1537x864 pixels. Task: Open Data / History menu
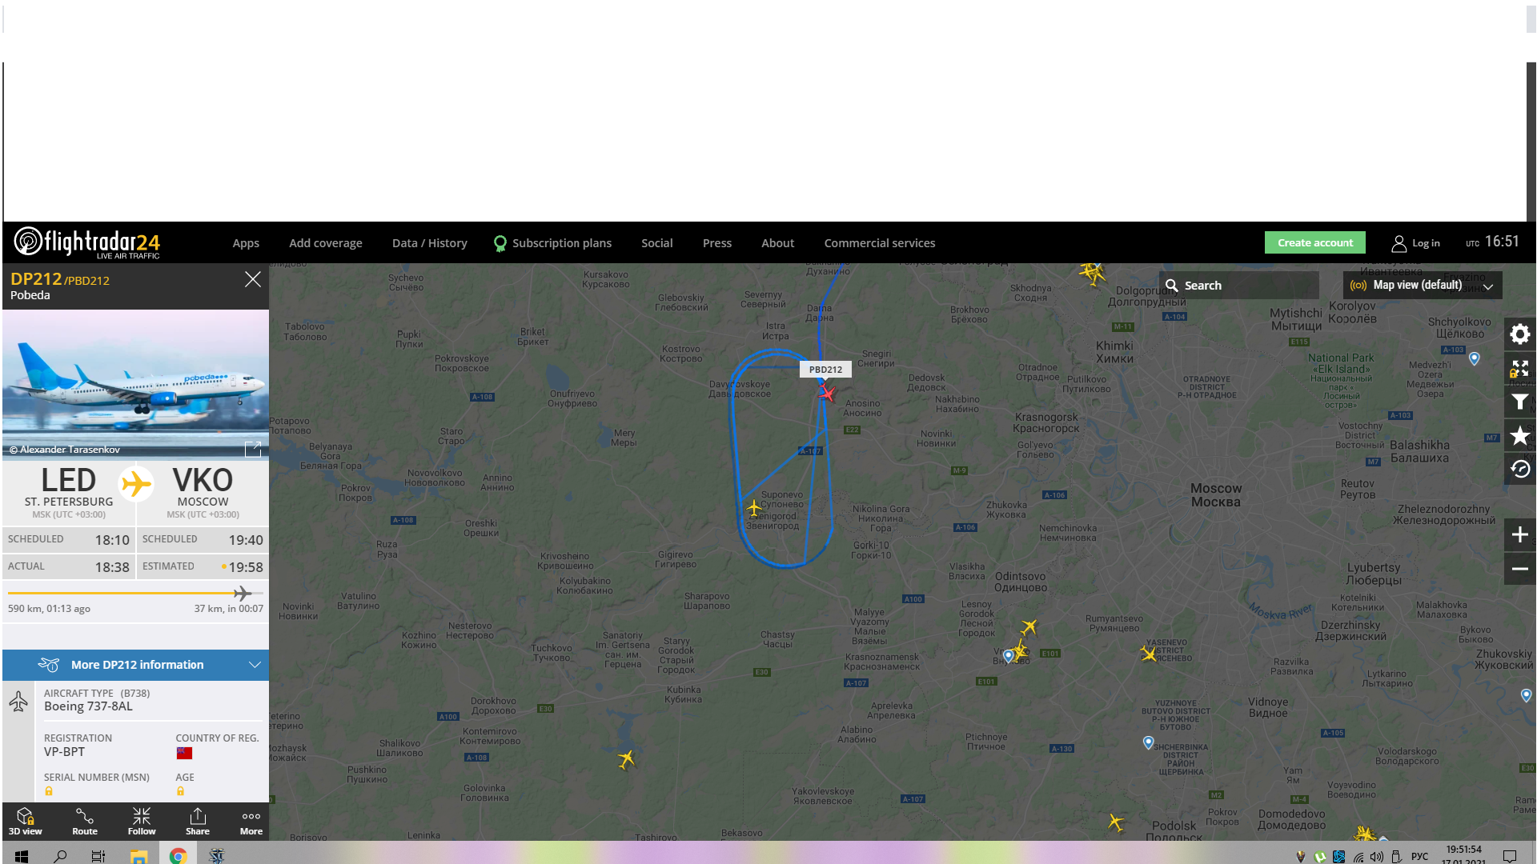[x=429, y=243]
